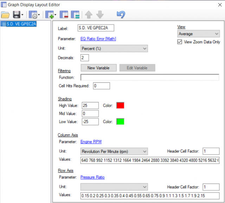Click into the Filtering Function field
The width and height of the screenshot is (225, 203).
pos(149,77)
